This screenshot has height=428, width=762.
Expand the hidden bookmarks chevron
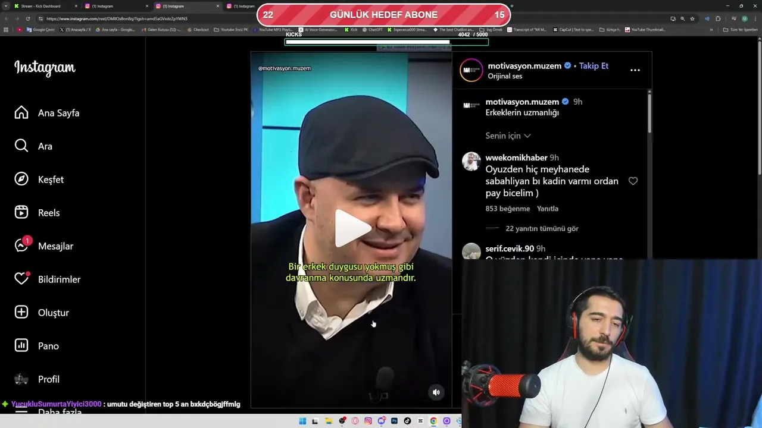tap(711, 30)
